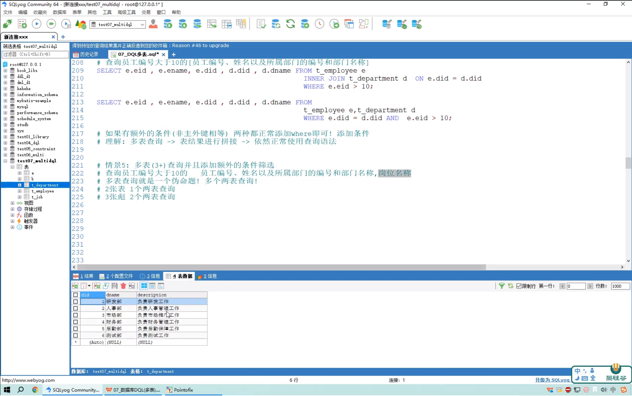Click the 行数 input field

620,286
